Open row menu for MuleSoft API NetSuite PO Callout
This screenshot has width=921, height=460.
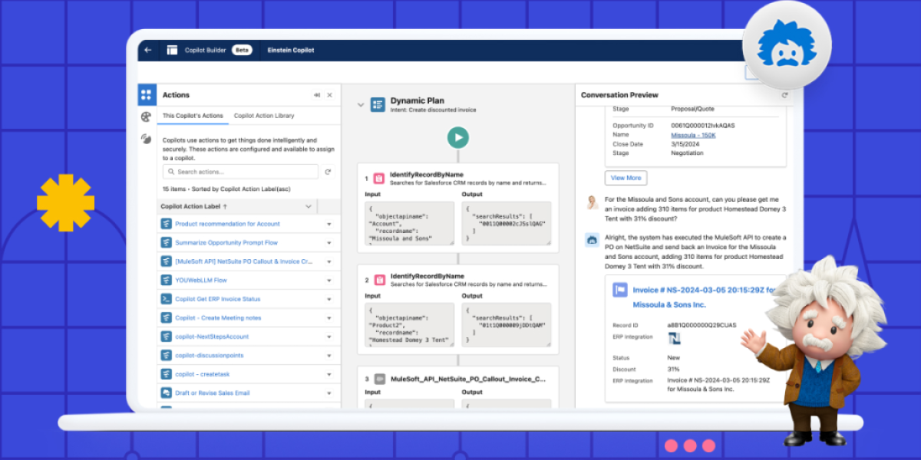[x=329, y=261]
